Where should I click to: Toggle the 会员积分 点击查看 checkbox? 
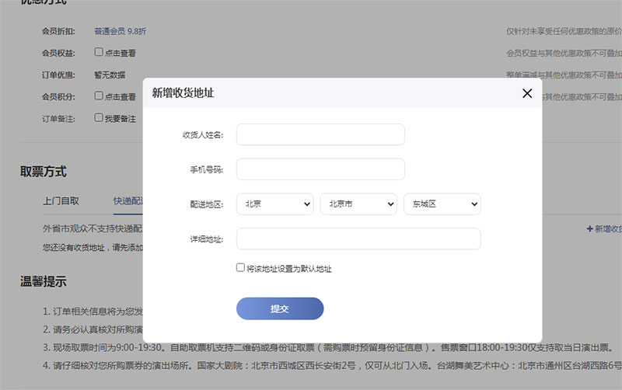tap(99, 96)
